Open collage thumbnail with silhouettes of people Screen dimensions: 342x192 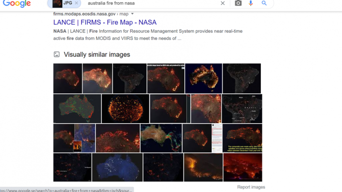click(x=74, y=138)
